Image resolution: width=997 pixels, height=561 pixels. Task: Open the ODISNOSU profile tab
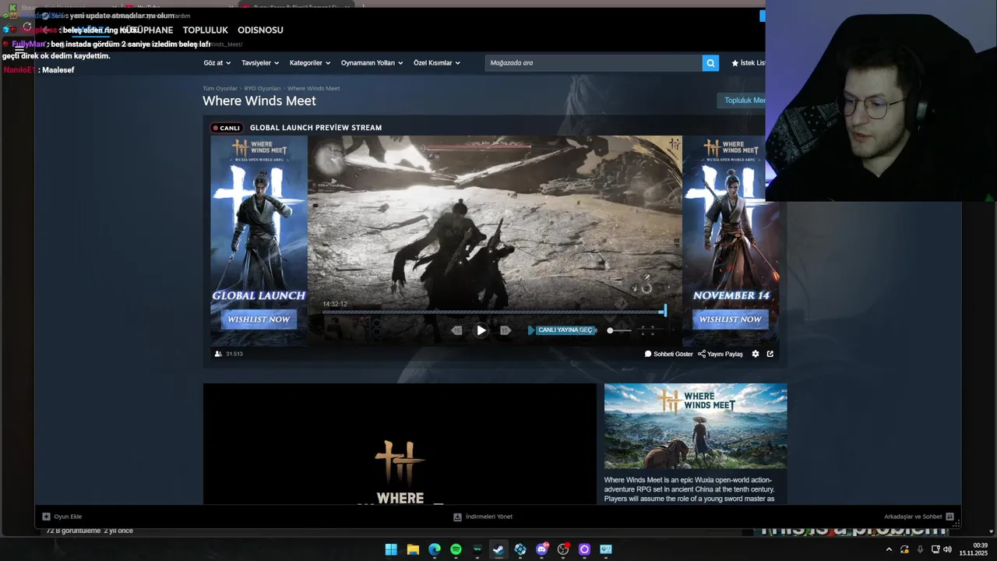click(260, 30)
